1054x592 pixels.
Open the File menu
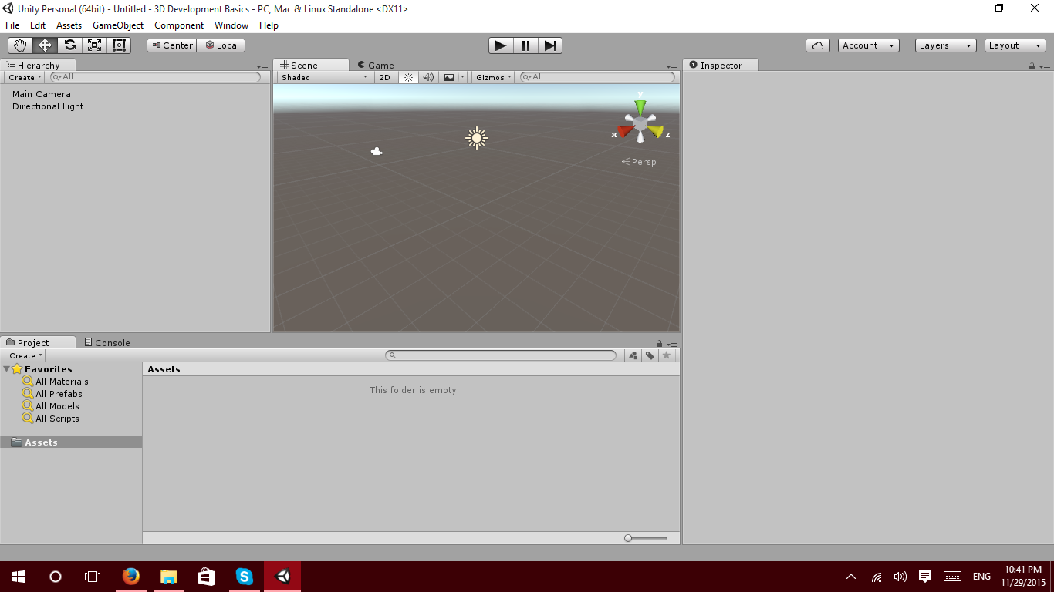pyautogui.click(x=12, y=25)
